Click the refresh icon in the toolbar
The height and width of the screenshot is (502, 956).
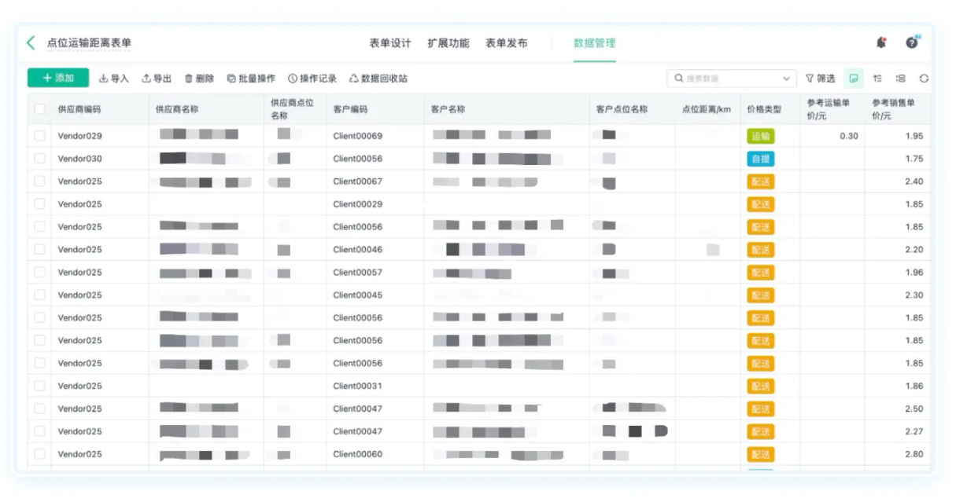924,79
